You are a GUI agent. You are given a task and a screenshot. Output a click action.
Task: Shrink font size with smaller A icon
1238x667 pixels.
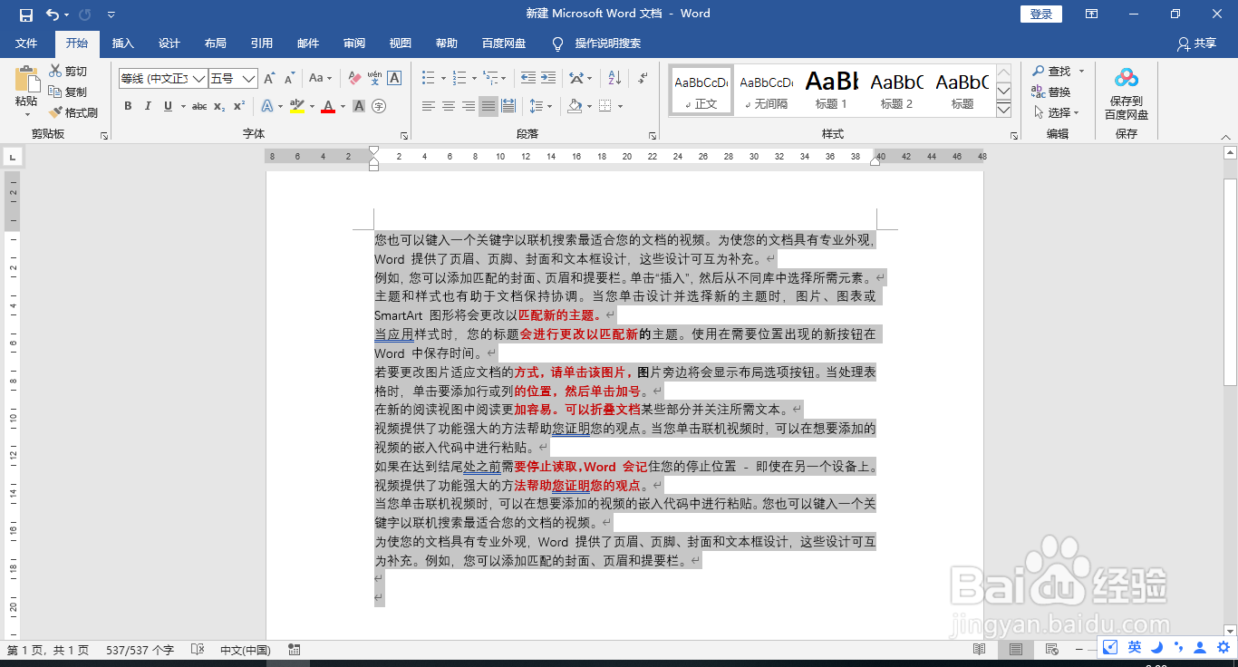pyautogui.click(x=289, y=79)
